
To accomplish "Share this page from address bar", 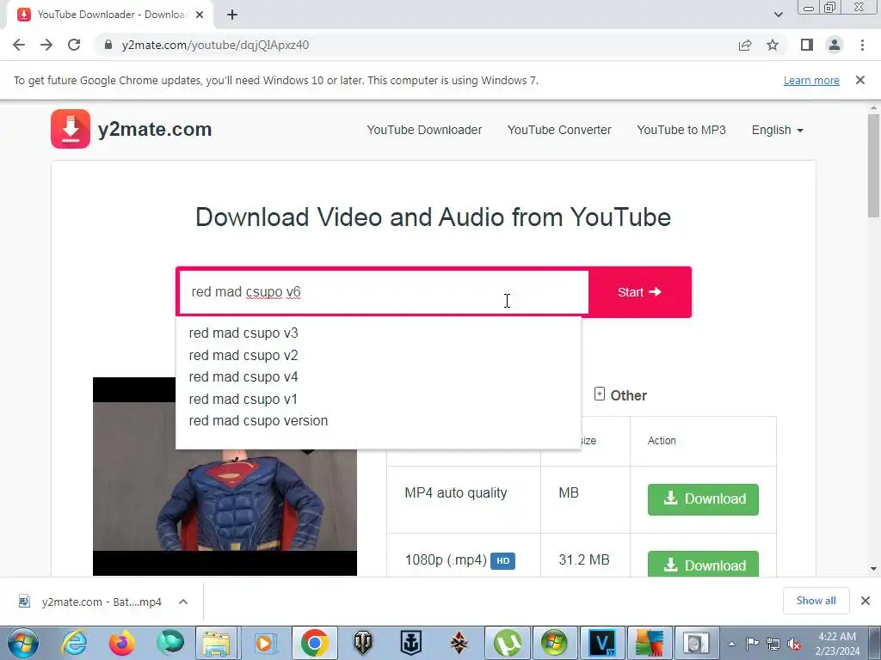I will pyautogui.click(x=745, y=45).
